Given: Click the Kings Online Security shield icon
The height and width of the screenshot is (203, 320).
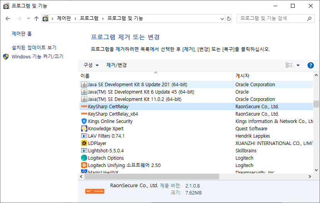Looking at the screenshot, I should coord(84,121).
